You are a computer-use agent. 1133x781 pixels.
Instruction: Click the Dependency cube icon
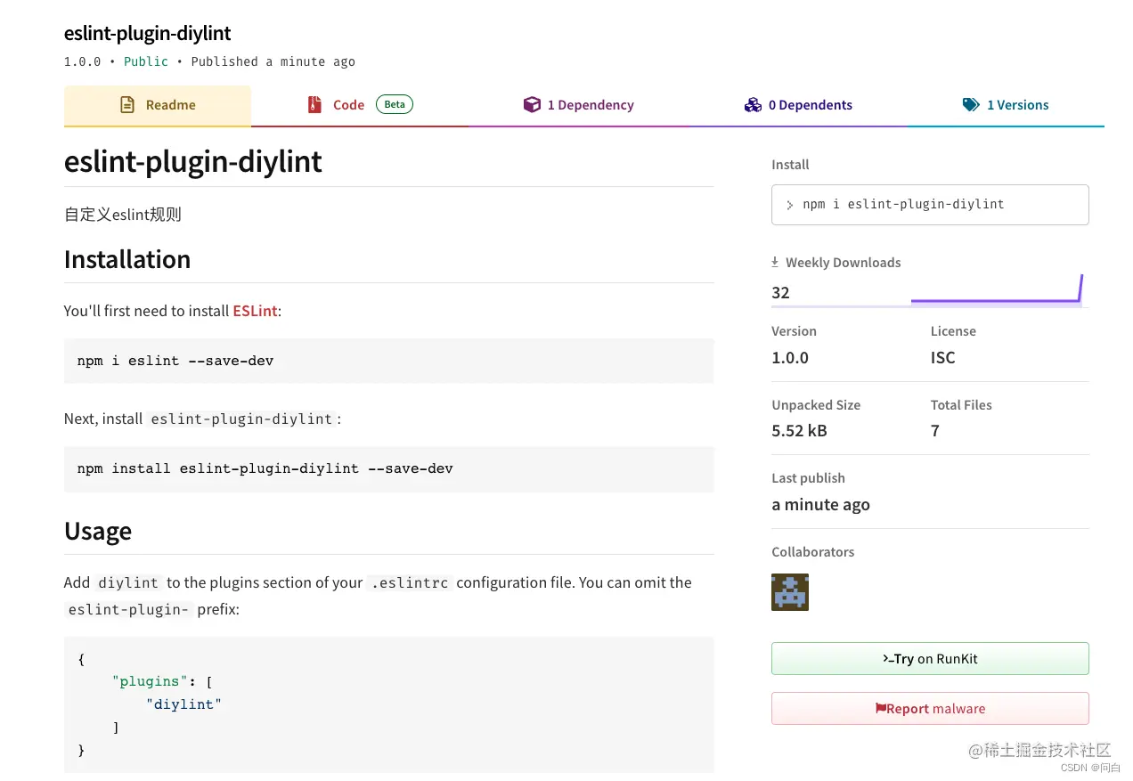[x=532, y=105]
